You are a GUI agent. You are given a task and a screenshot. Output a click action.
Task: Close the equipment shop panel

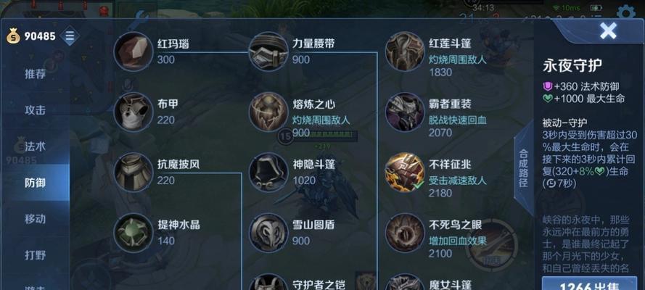tap(608, 30)
